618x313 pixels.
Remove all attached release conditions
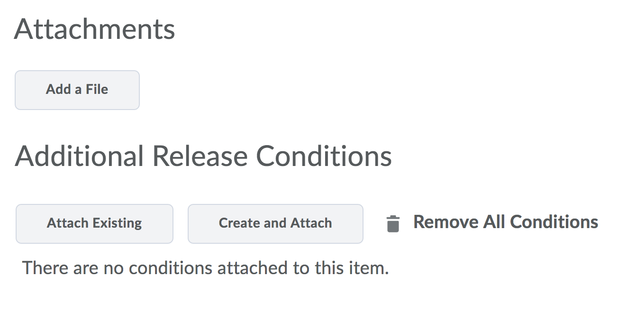pos(505,222)
